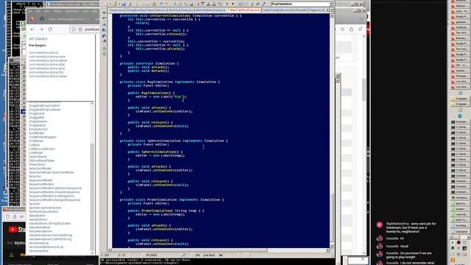
Task: Reload the javadoc browser page
Action: 50,29
